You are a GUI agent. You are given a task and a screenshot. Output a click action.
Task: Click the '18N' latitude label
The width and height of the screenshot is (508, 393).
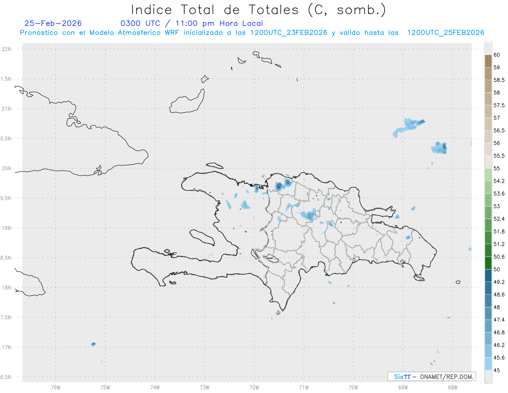pos(7,288)
